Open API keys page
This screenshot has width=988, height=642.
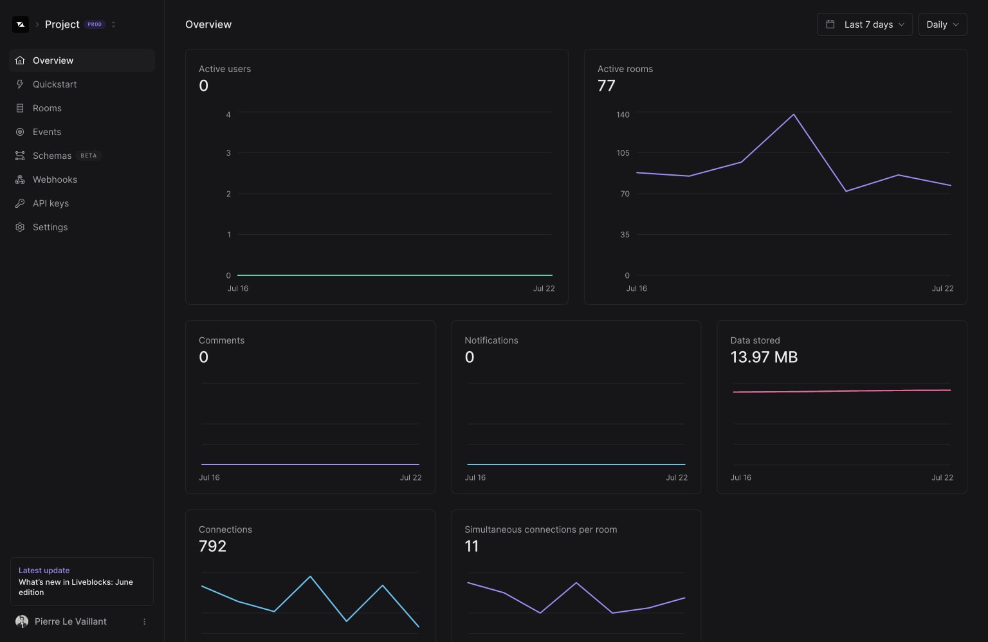click(x=82, y=203)
